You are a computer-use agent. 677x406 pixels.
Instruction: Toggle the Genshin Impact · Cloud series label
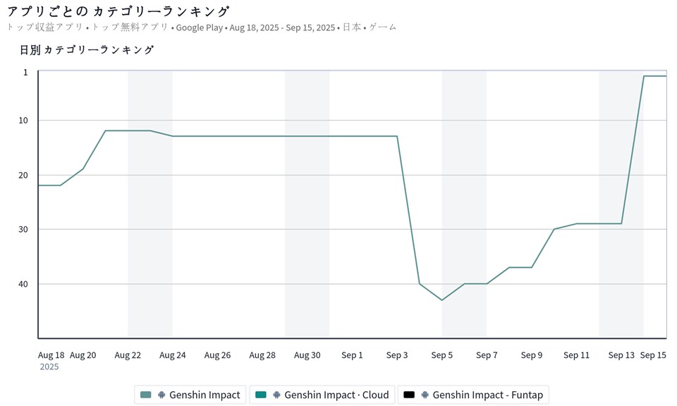336,395
